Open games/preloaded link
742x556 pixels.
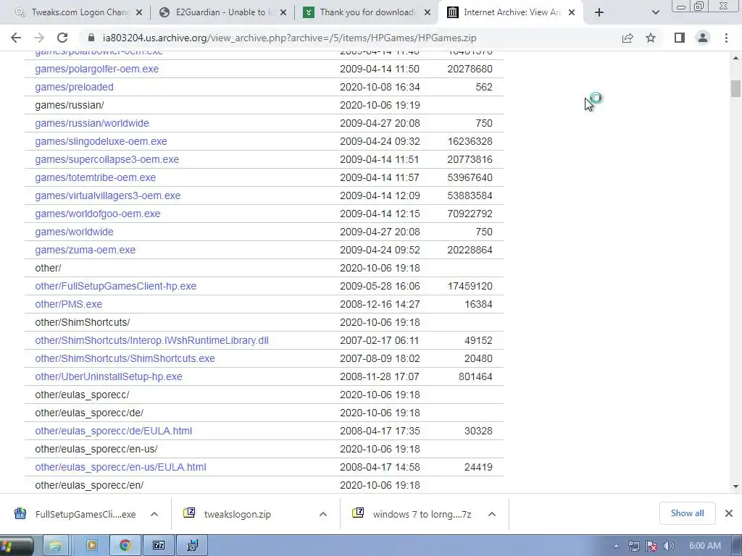pyautogui.click(x=75, y=87)
